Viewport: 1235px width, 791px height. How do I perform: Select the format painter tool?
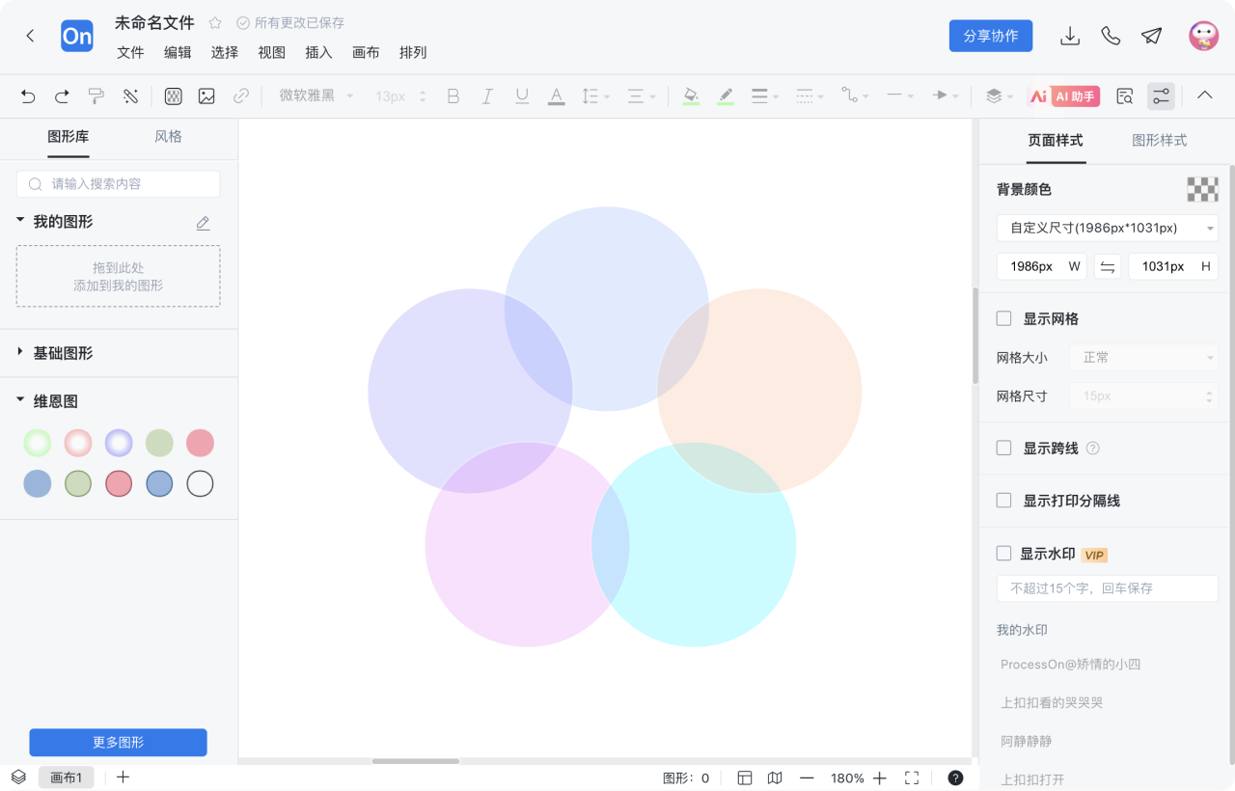point(96,95)
